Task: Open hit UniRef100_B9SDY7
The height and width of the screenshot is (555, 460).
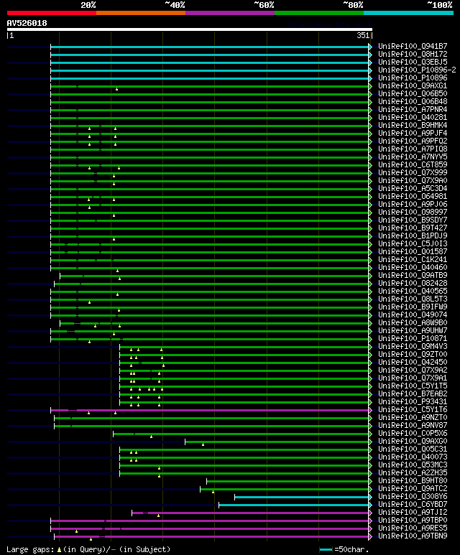Action: (413, 220)
